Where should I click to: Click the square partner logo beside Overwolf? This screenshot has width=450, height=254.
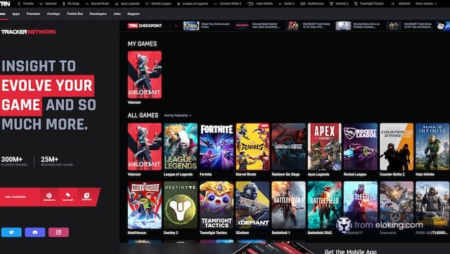(87, 196)
